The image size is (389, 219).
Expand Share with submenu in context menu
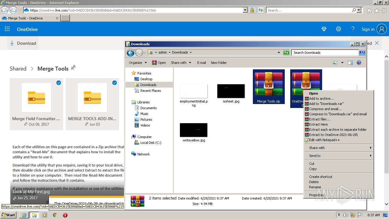339,148
